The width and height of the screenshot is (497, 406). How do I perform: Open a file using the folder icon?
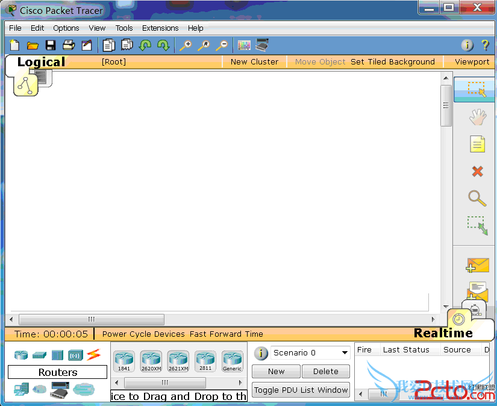point(33,46)
